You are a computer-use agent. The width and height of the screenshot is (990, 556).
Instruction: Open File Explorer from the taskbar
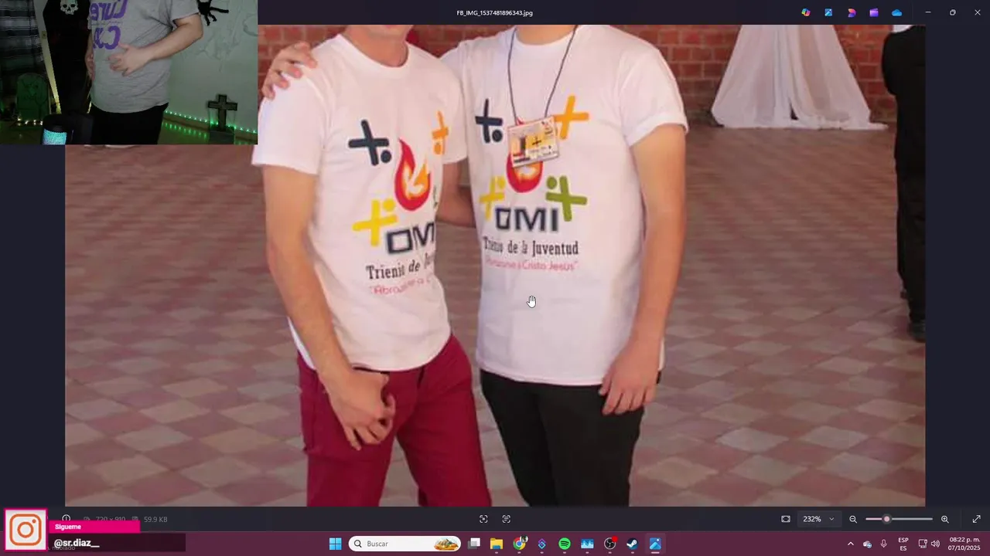497,544
